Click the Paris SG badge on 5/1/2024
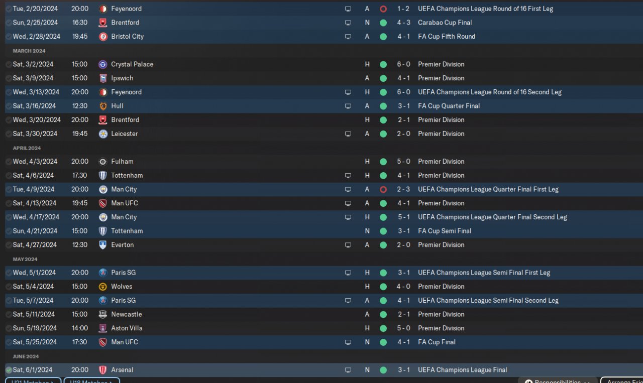Screen dimensions: 643x383 coord(103,273)
